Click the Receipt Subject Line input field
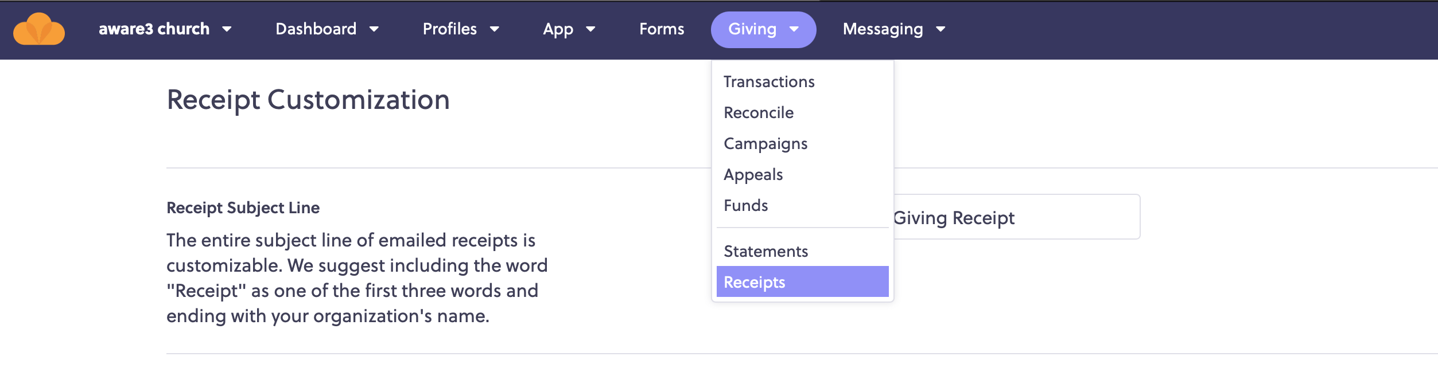Viewport: 1438px width, 368px height. (x=1016, y=217)
